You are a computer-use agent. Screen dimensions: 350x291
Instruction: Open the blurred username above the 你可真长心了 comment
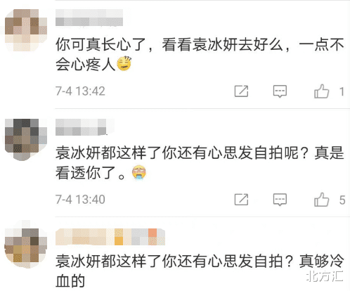(89, 18)
